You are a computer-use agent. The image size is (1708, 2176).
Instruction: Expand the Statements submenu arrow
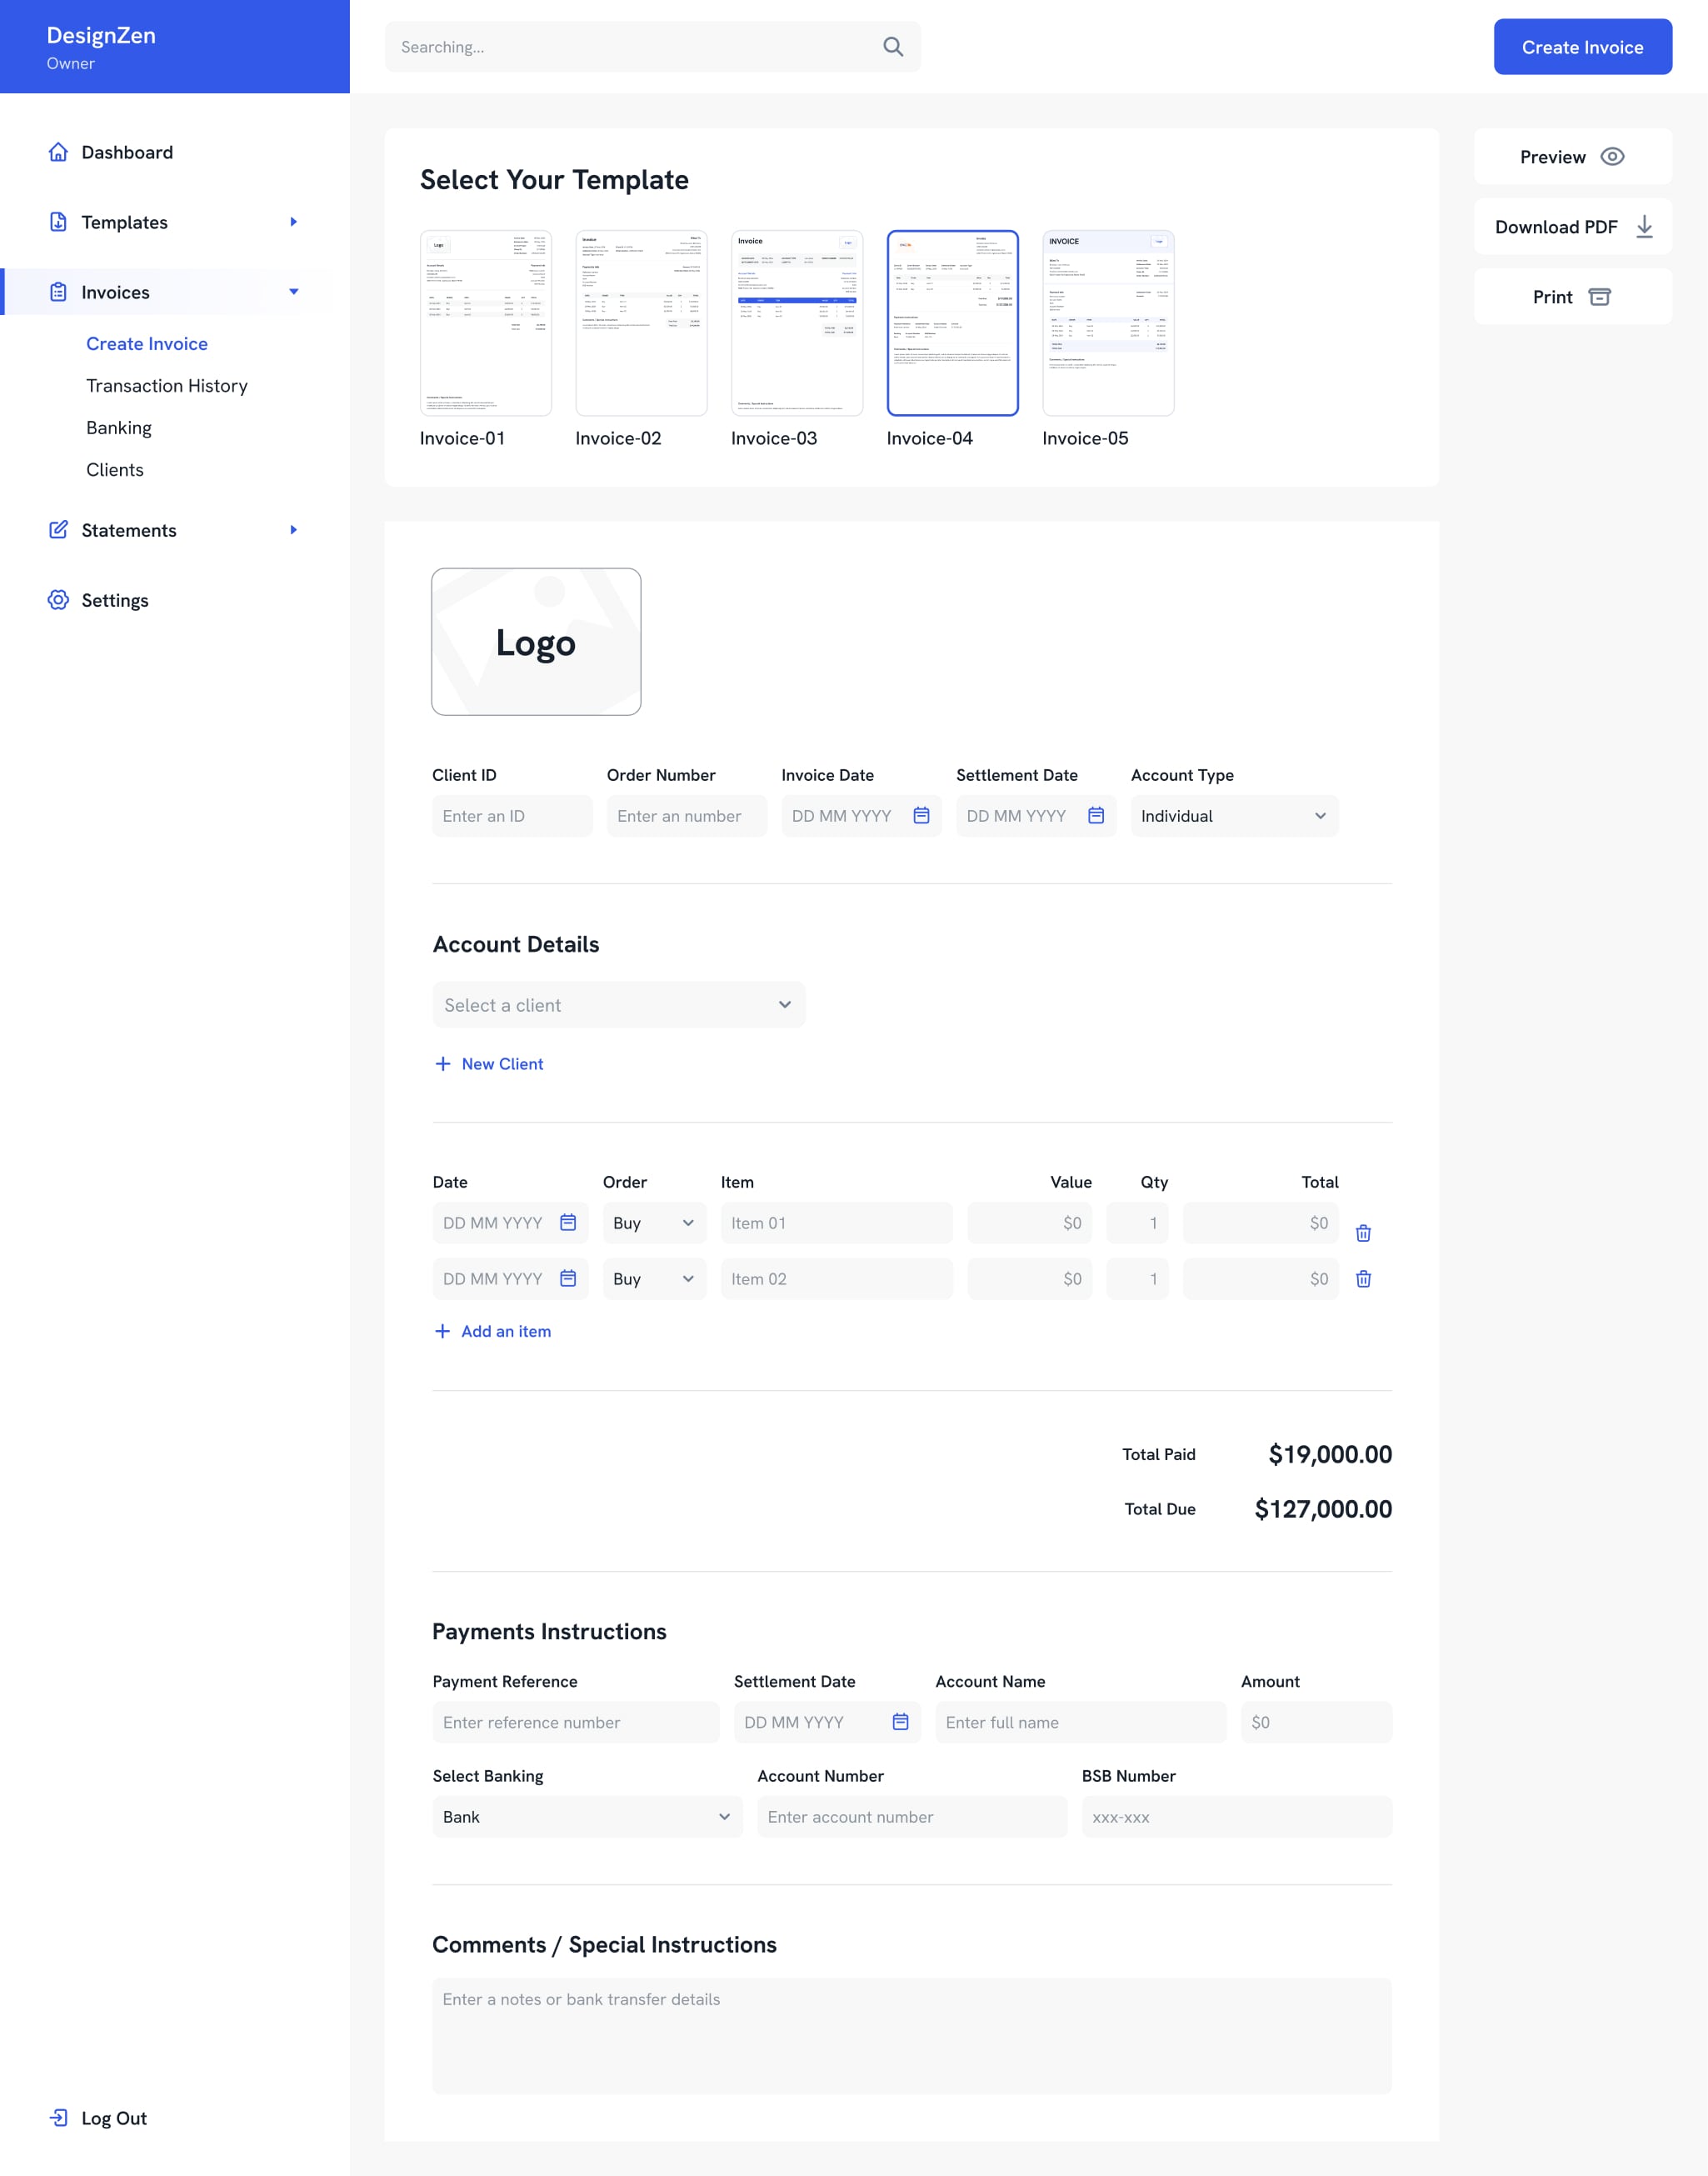click(293, 530)
